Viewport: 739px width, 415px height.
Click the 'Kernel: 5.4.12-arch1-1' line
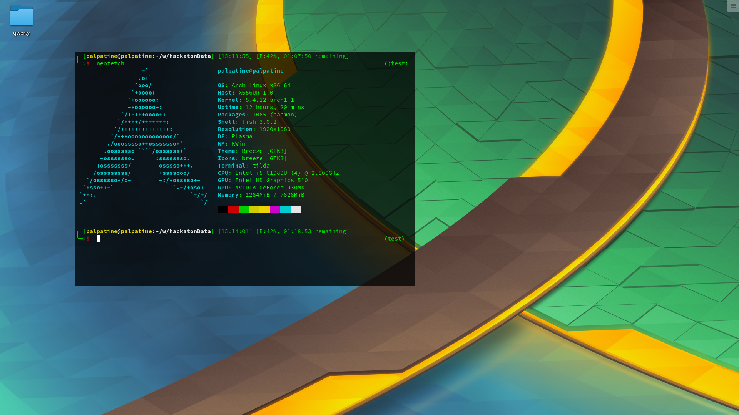coord(256,100)
